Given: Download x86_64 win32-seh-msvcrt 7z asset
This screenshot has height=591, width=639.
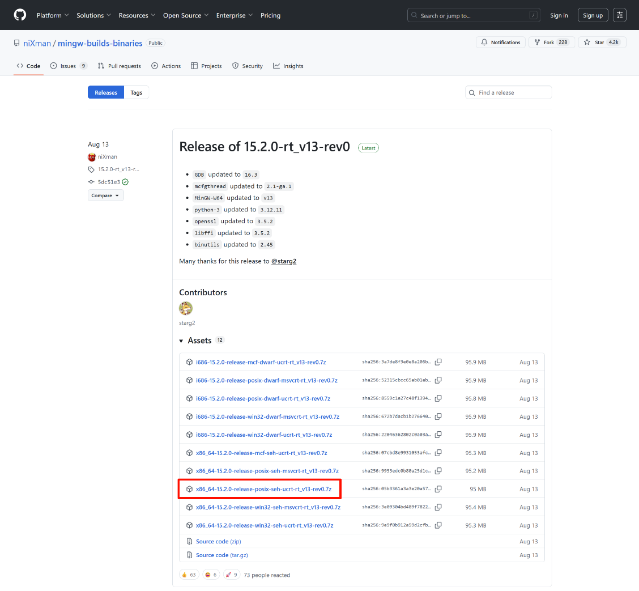Looking at the screenshot, I should click(268, 508).
